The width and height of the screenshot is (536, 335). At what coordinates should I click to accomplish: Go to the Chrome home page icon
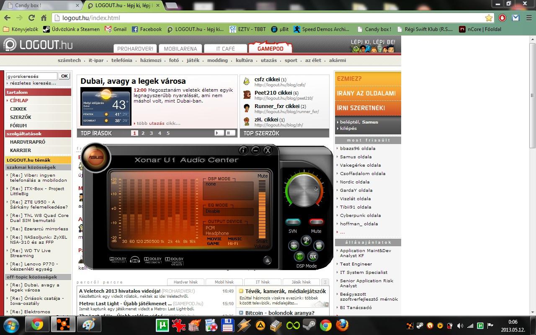click(44, 18)
